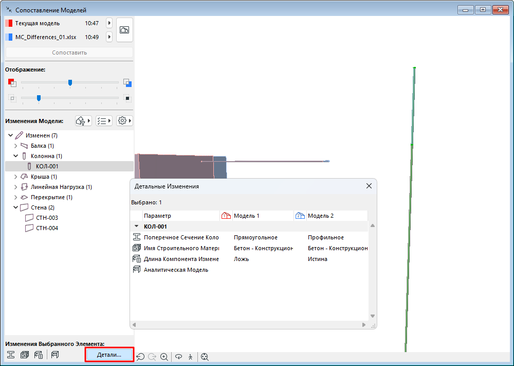
Task: Click the redo view icon
Action: click(x=152, y=357)
